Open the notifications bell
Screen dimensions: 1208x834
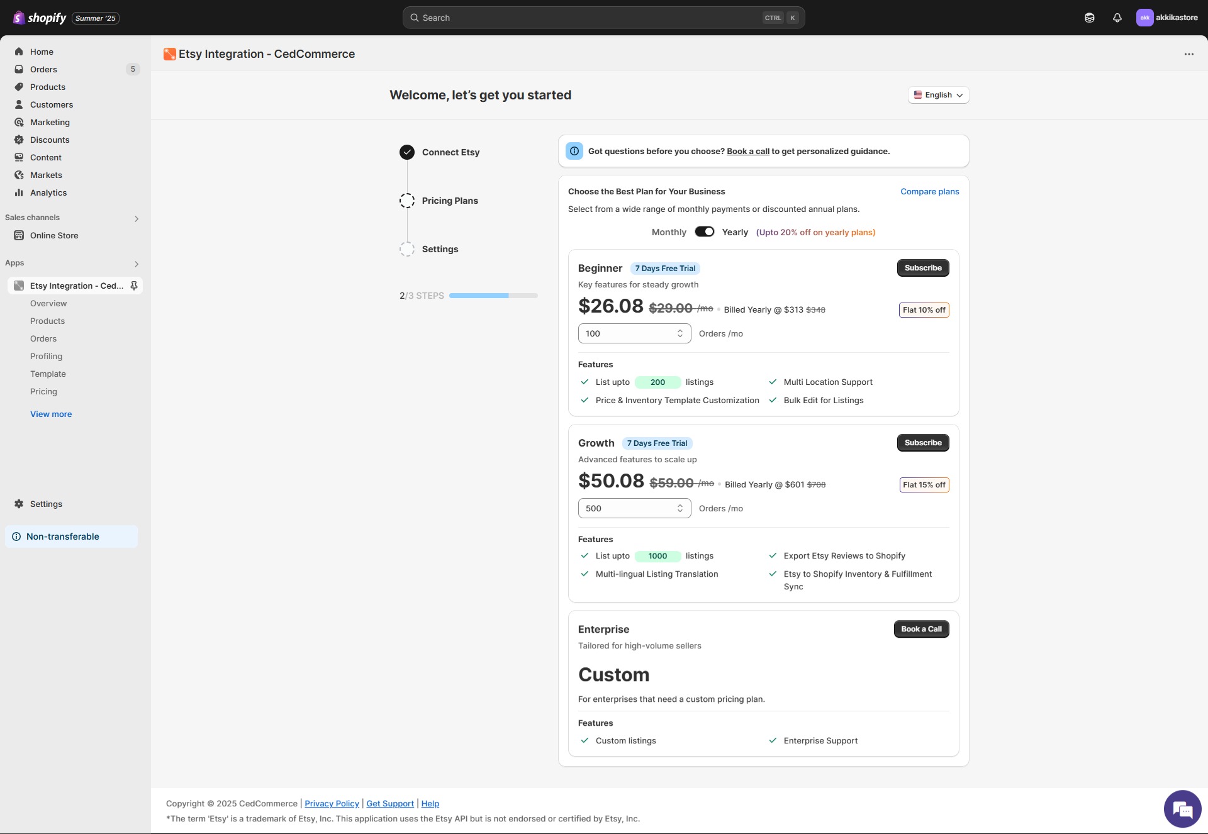[x=1117, y=18]
